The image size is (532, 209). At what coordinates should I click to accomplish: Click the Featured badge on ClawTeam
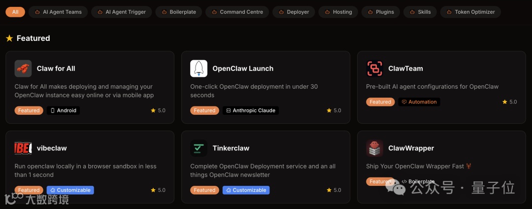[x=380, y=102]
